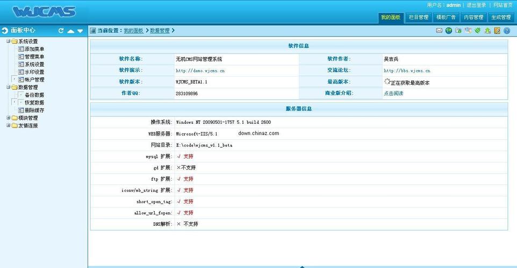Click the green globe icon in toolbar
This screenshot has height=268, width=517.
click(x=449, y=31)
